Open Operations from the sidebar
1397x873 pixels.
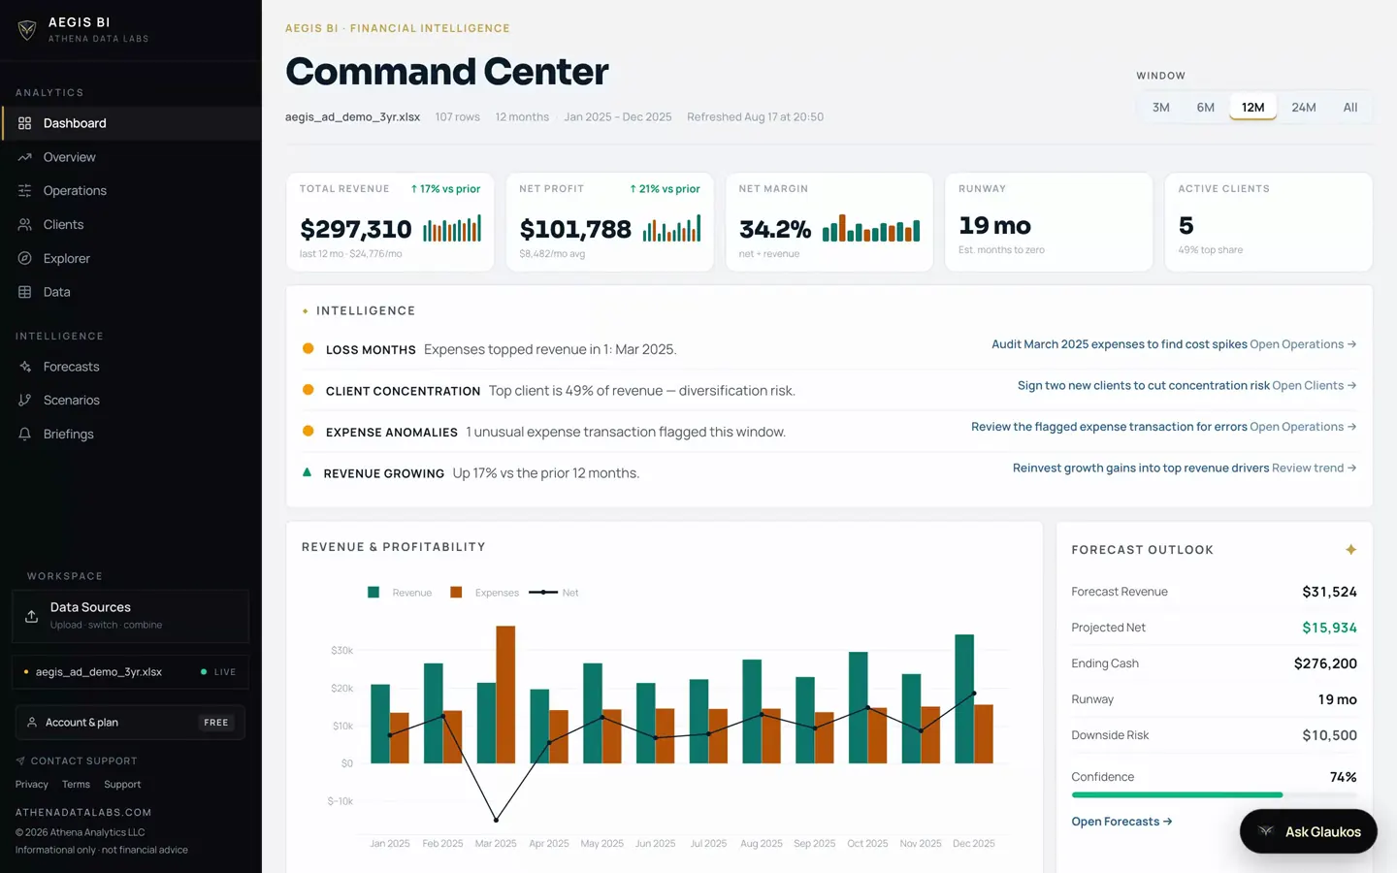pyautogui.click(x=131, y=191)
